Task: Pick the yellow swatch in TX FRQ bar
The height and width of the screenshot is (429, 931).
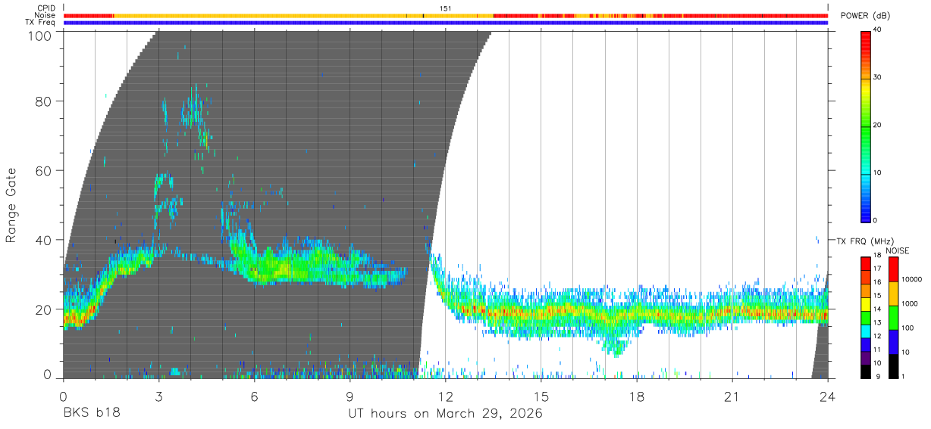Action: [865, 304]
